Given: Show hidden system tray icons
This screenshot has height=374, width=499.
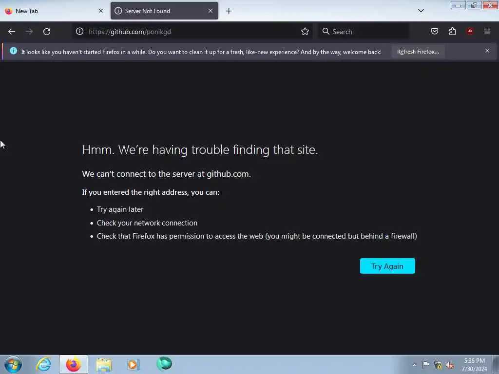Looking at the screenshot, I should [x=414, y=365].
